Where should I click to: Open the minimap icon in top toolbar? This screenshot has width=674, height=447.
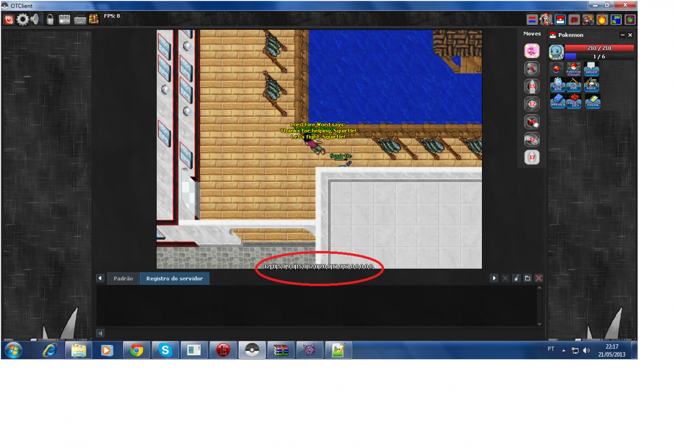(x=617, y=20)
